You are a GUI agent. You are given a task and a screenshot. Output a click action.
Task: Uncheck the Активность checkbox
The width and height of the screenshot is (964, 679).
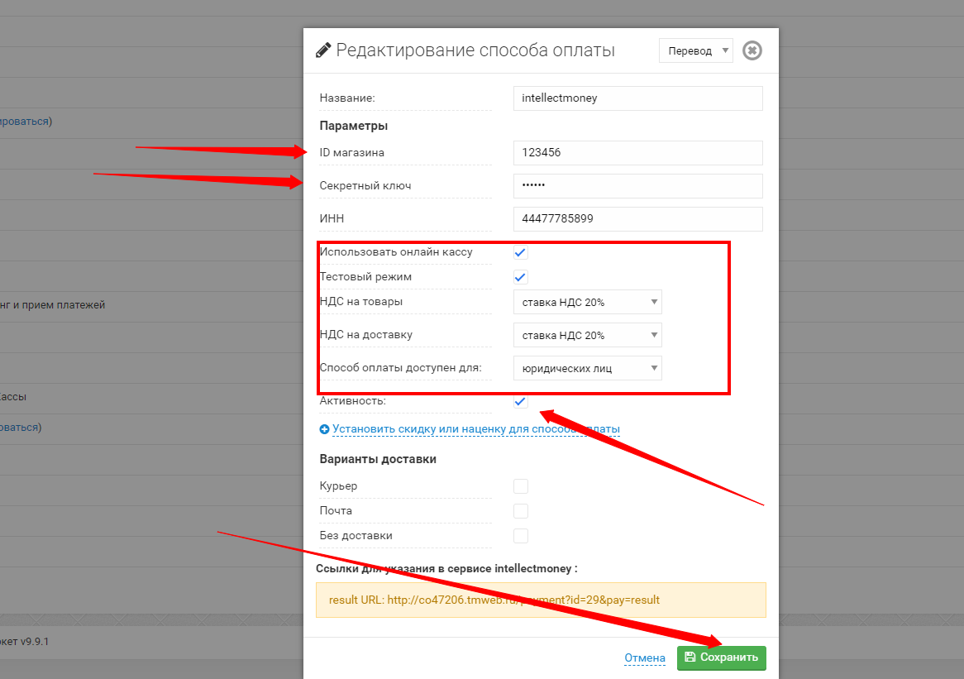click(521, 401)
